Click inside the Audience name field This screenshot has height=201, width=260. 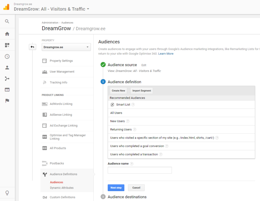tap(140, 170)
